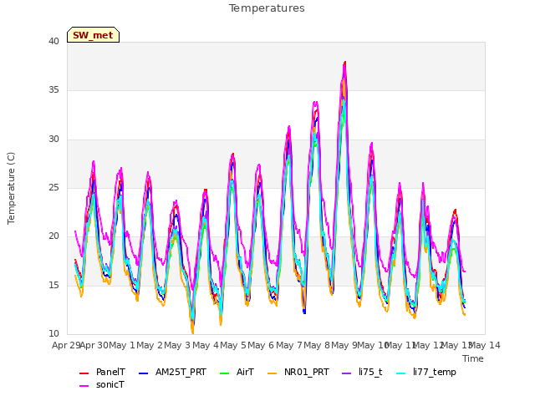Click the May 8 x-axis label
Screen dimensions: 535x401
point(317,345)
